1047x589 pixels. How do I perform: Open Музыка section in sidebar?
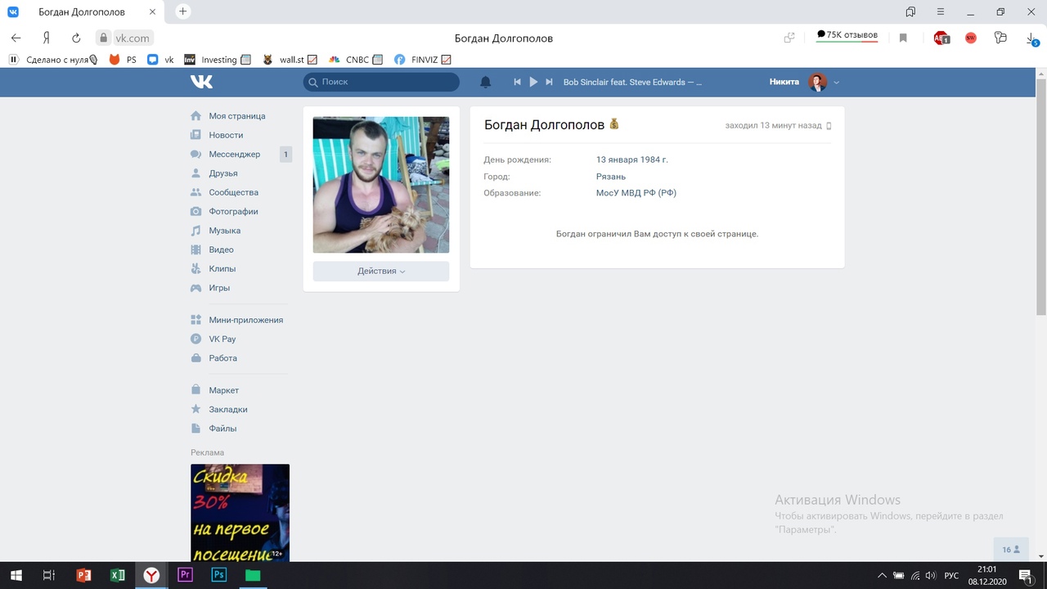point(224,231)
